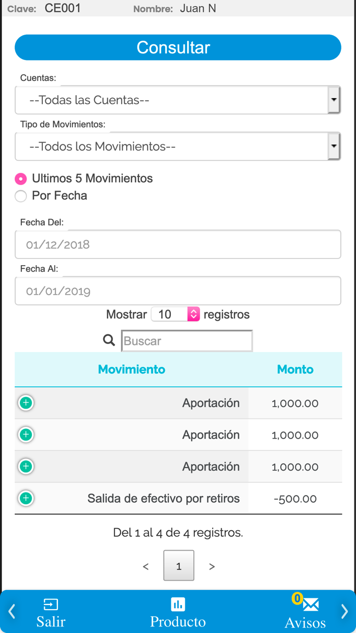Click the magnifying glass search icon
This screenshot has height=633, width=356.
point(108,340)
